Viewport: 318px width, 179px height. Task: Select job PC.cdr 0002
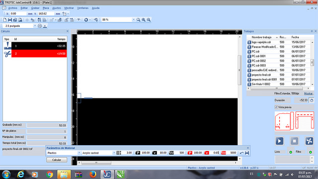pos(279,61)
